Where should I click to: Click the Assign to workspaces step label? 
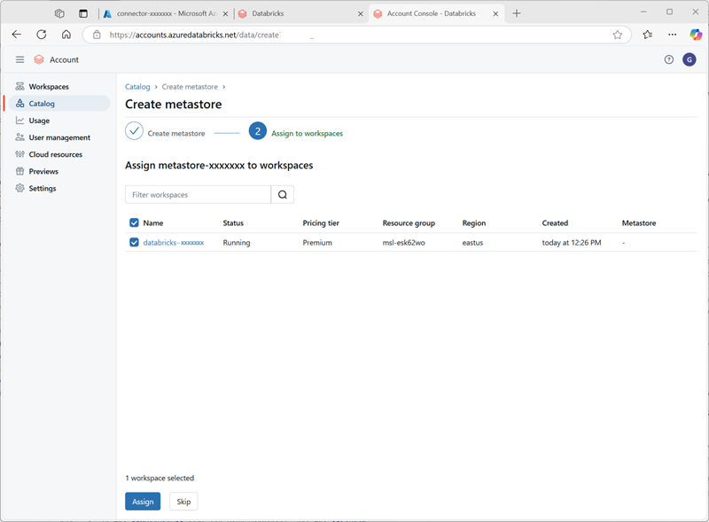307,134
